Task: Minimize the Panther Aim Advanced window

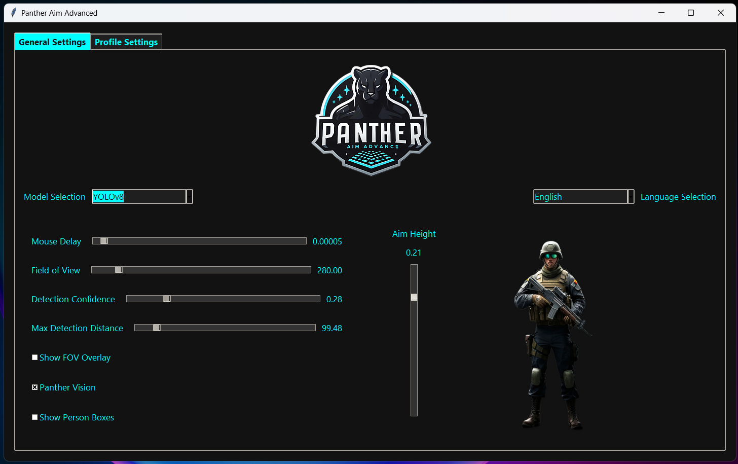Action: [661, 13]
